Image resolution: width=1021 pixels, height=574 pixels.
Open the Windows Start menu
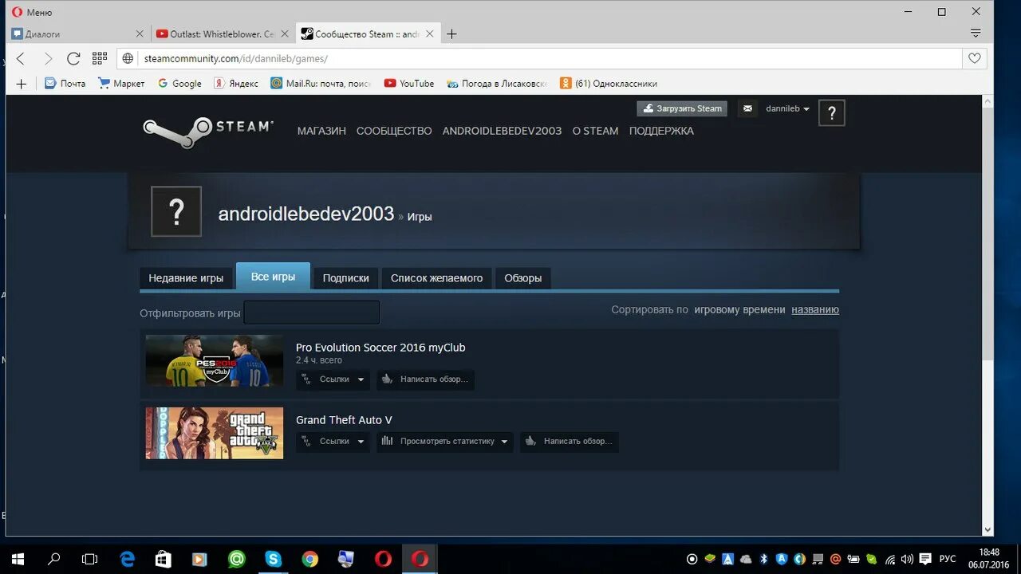point(18,559)
